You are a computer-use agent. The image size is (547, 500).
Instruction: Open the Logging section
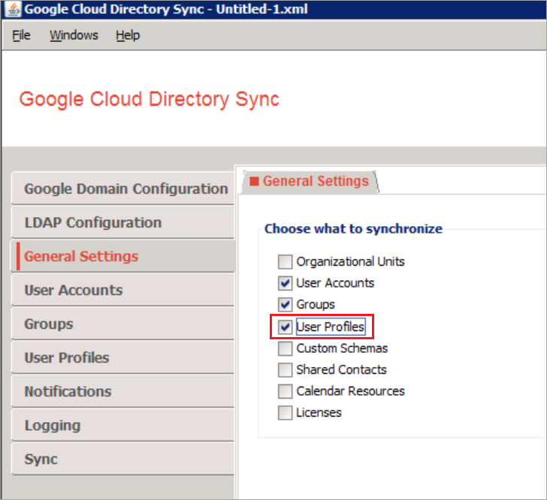(52, 425)
